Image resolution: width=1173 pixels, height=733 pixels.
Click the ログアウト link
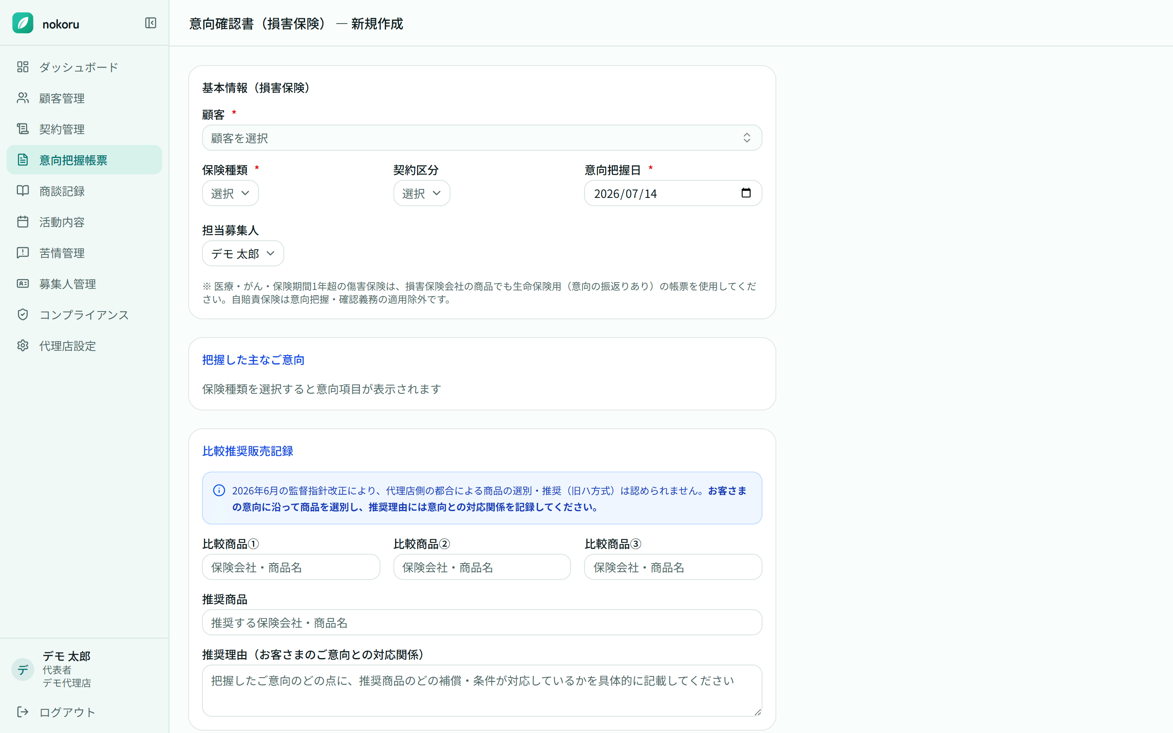[84, 712]
